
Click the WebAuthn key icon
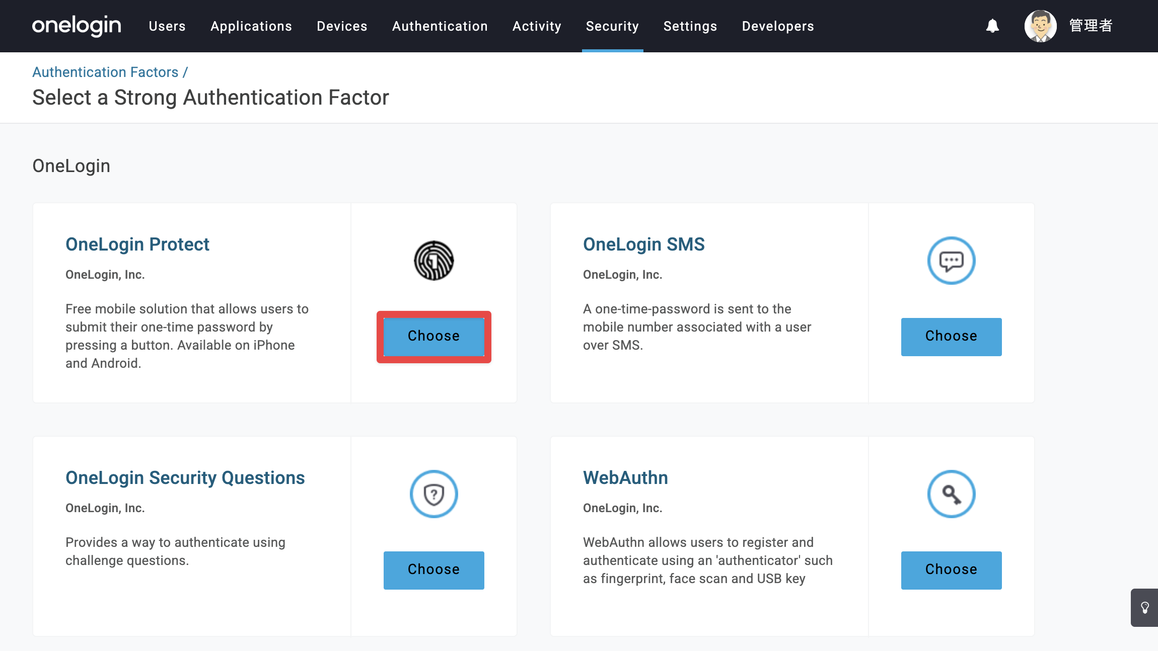click(952, 494)
